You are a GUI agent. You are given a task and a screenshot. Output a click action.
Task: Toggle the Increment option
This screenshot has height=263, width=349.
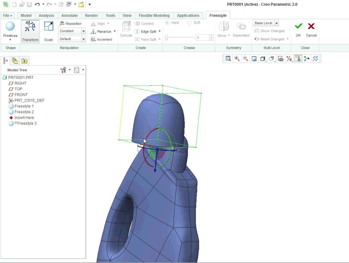tap(101, 40)
